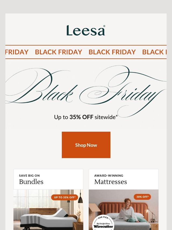Click the AWARD-WINNING label
172x230 pixels.
pyautogui.click(x=109, y=176)
